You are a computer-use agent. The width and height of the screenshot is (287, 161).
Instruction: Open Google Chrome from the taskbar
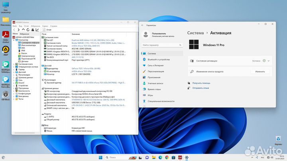[x=167, y=157]
